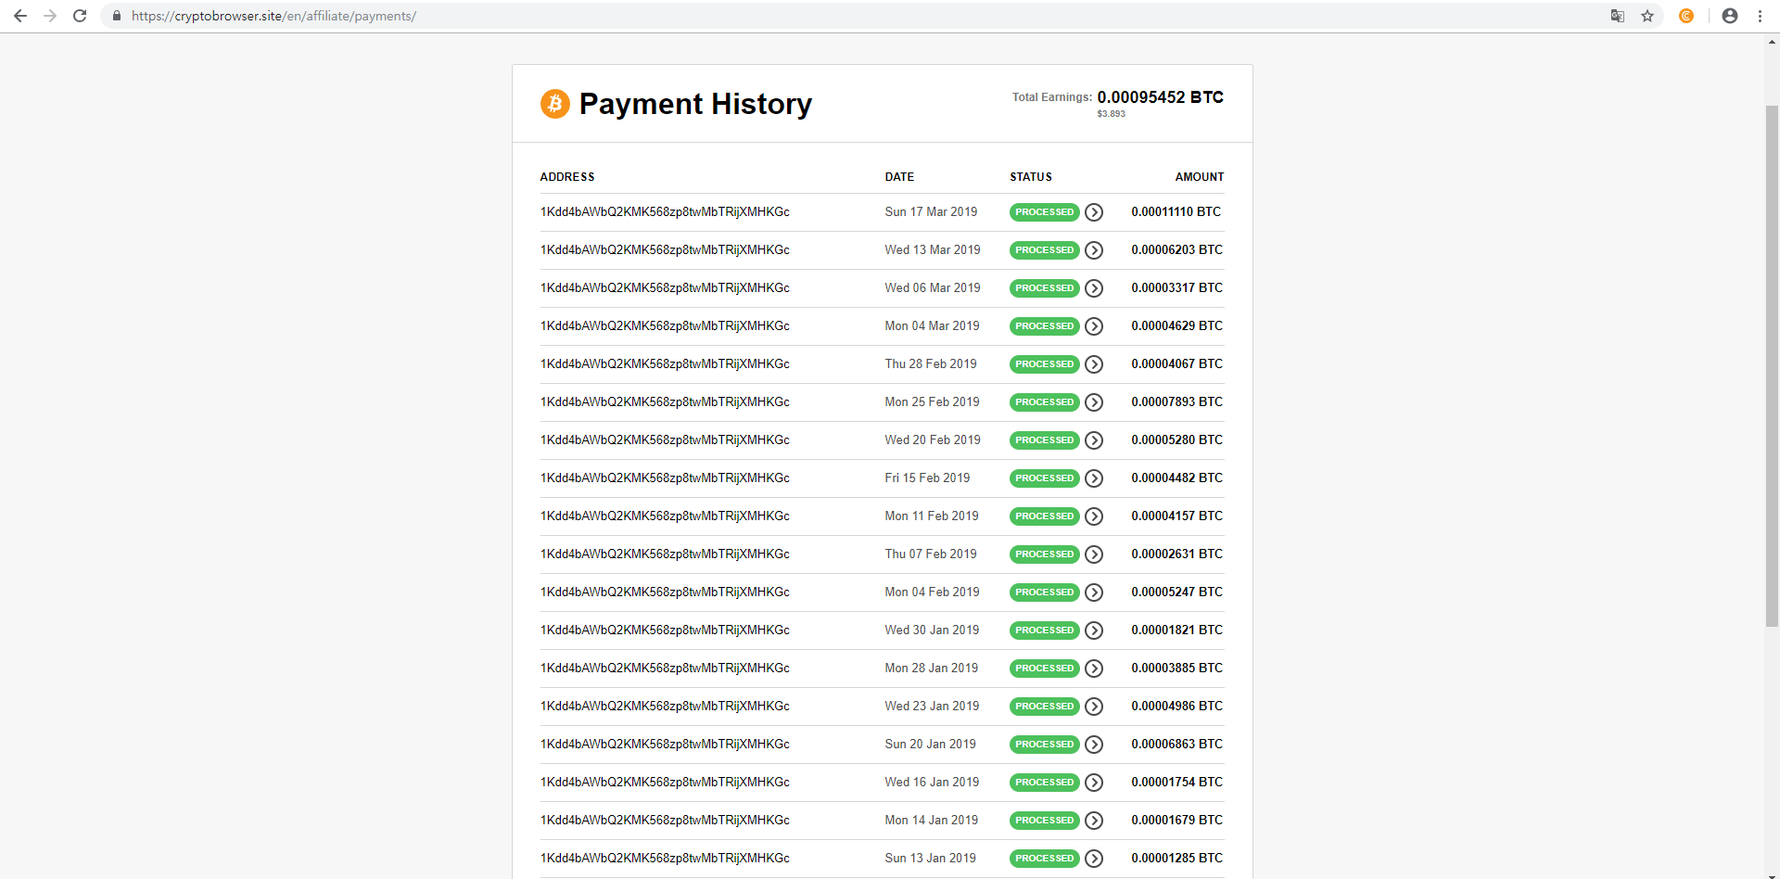
Task: Click the PROCESSED badge for Thu 28 Feb 2019
Action: [x=1044, y=364]
